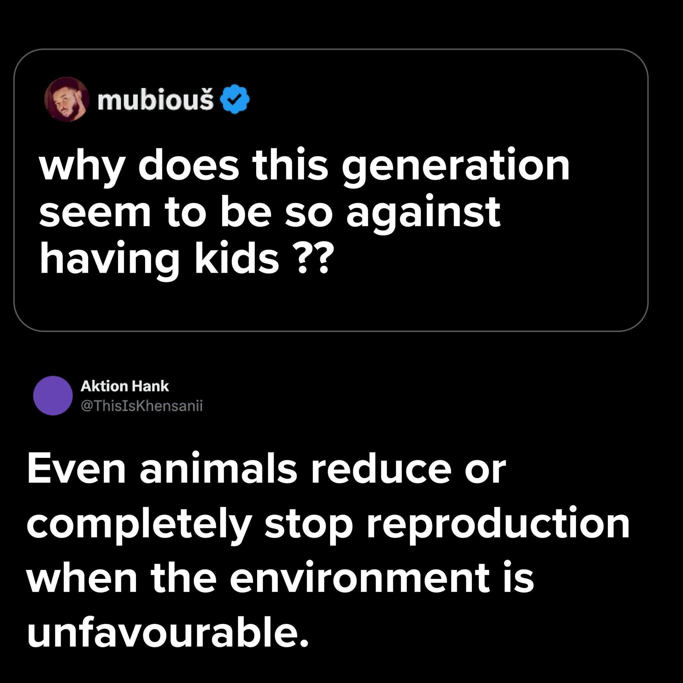The height and width of the screenshot is (683, 683).
Task: Open the mubious username link
Action: [155, 100]
